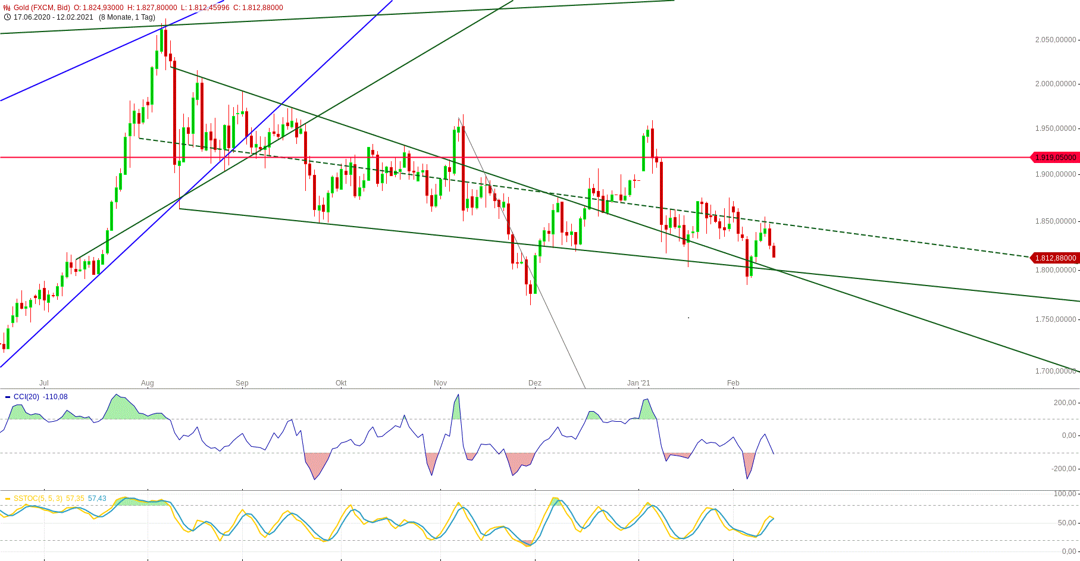Select the dark red 1.812,88000 price tag

point(1054,258)
